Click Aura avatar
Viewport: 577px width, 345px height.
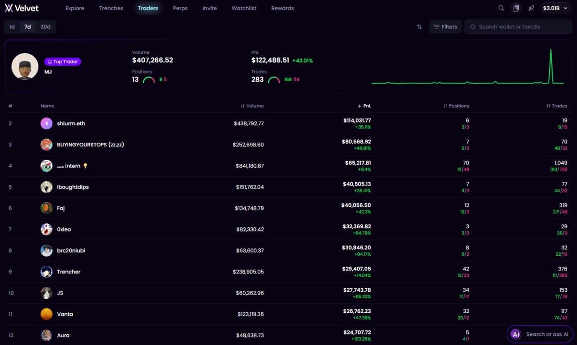[47, 335]
